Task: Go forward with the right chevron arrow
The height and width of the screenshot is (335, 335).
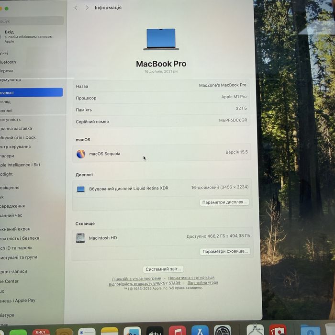Action: pyautogui.click(x=87, y=8)
